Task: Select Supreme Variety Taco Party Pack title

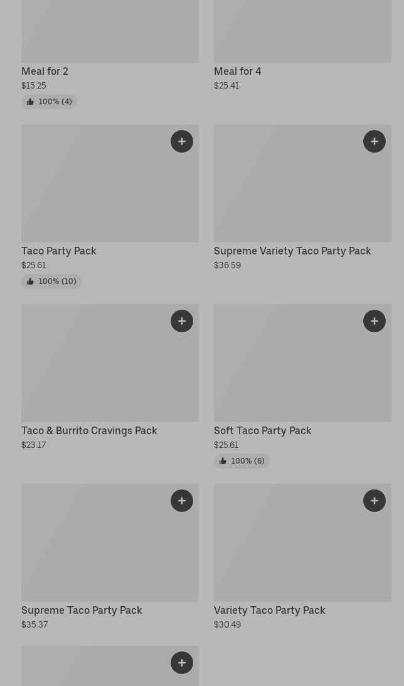Action: pos(292,251)
